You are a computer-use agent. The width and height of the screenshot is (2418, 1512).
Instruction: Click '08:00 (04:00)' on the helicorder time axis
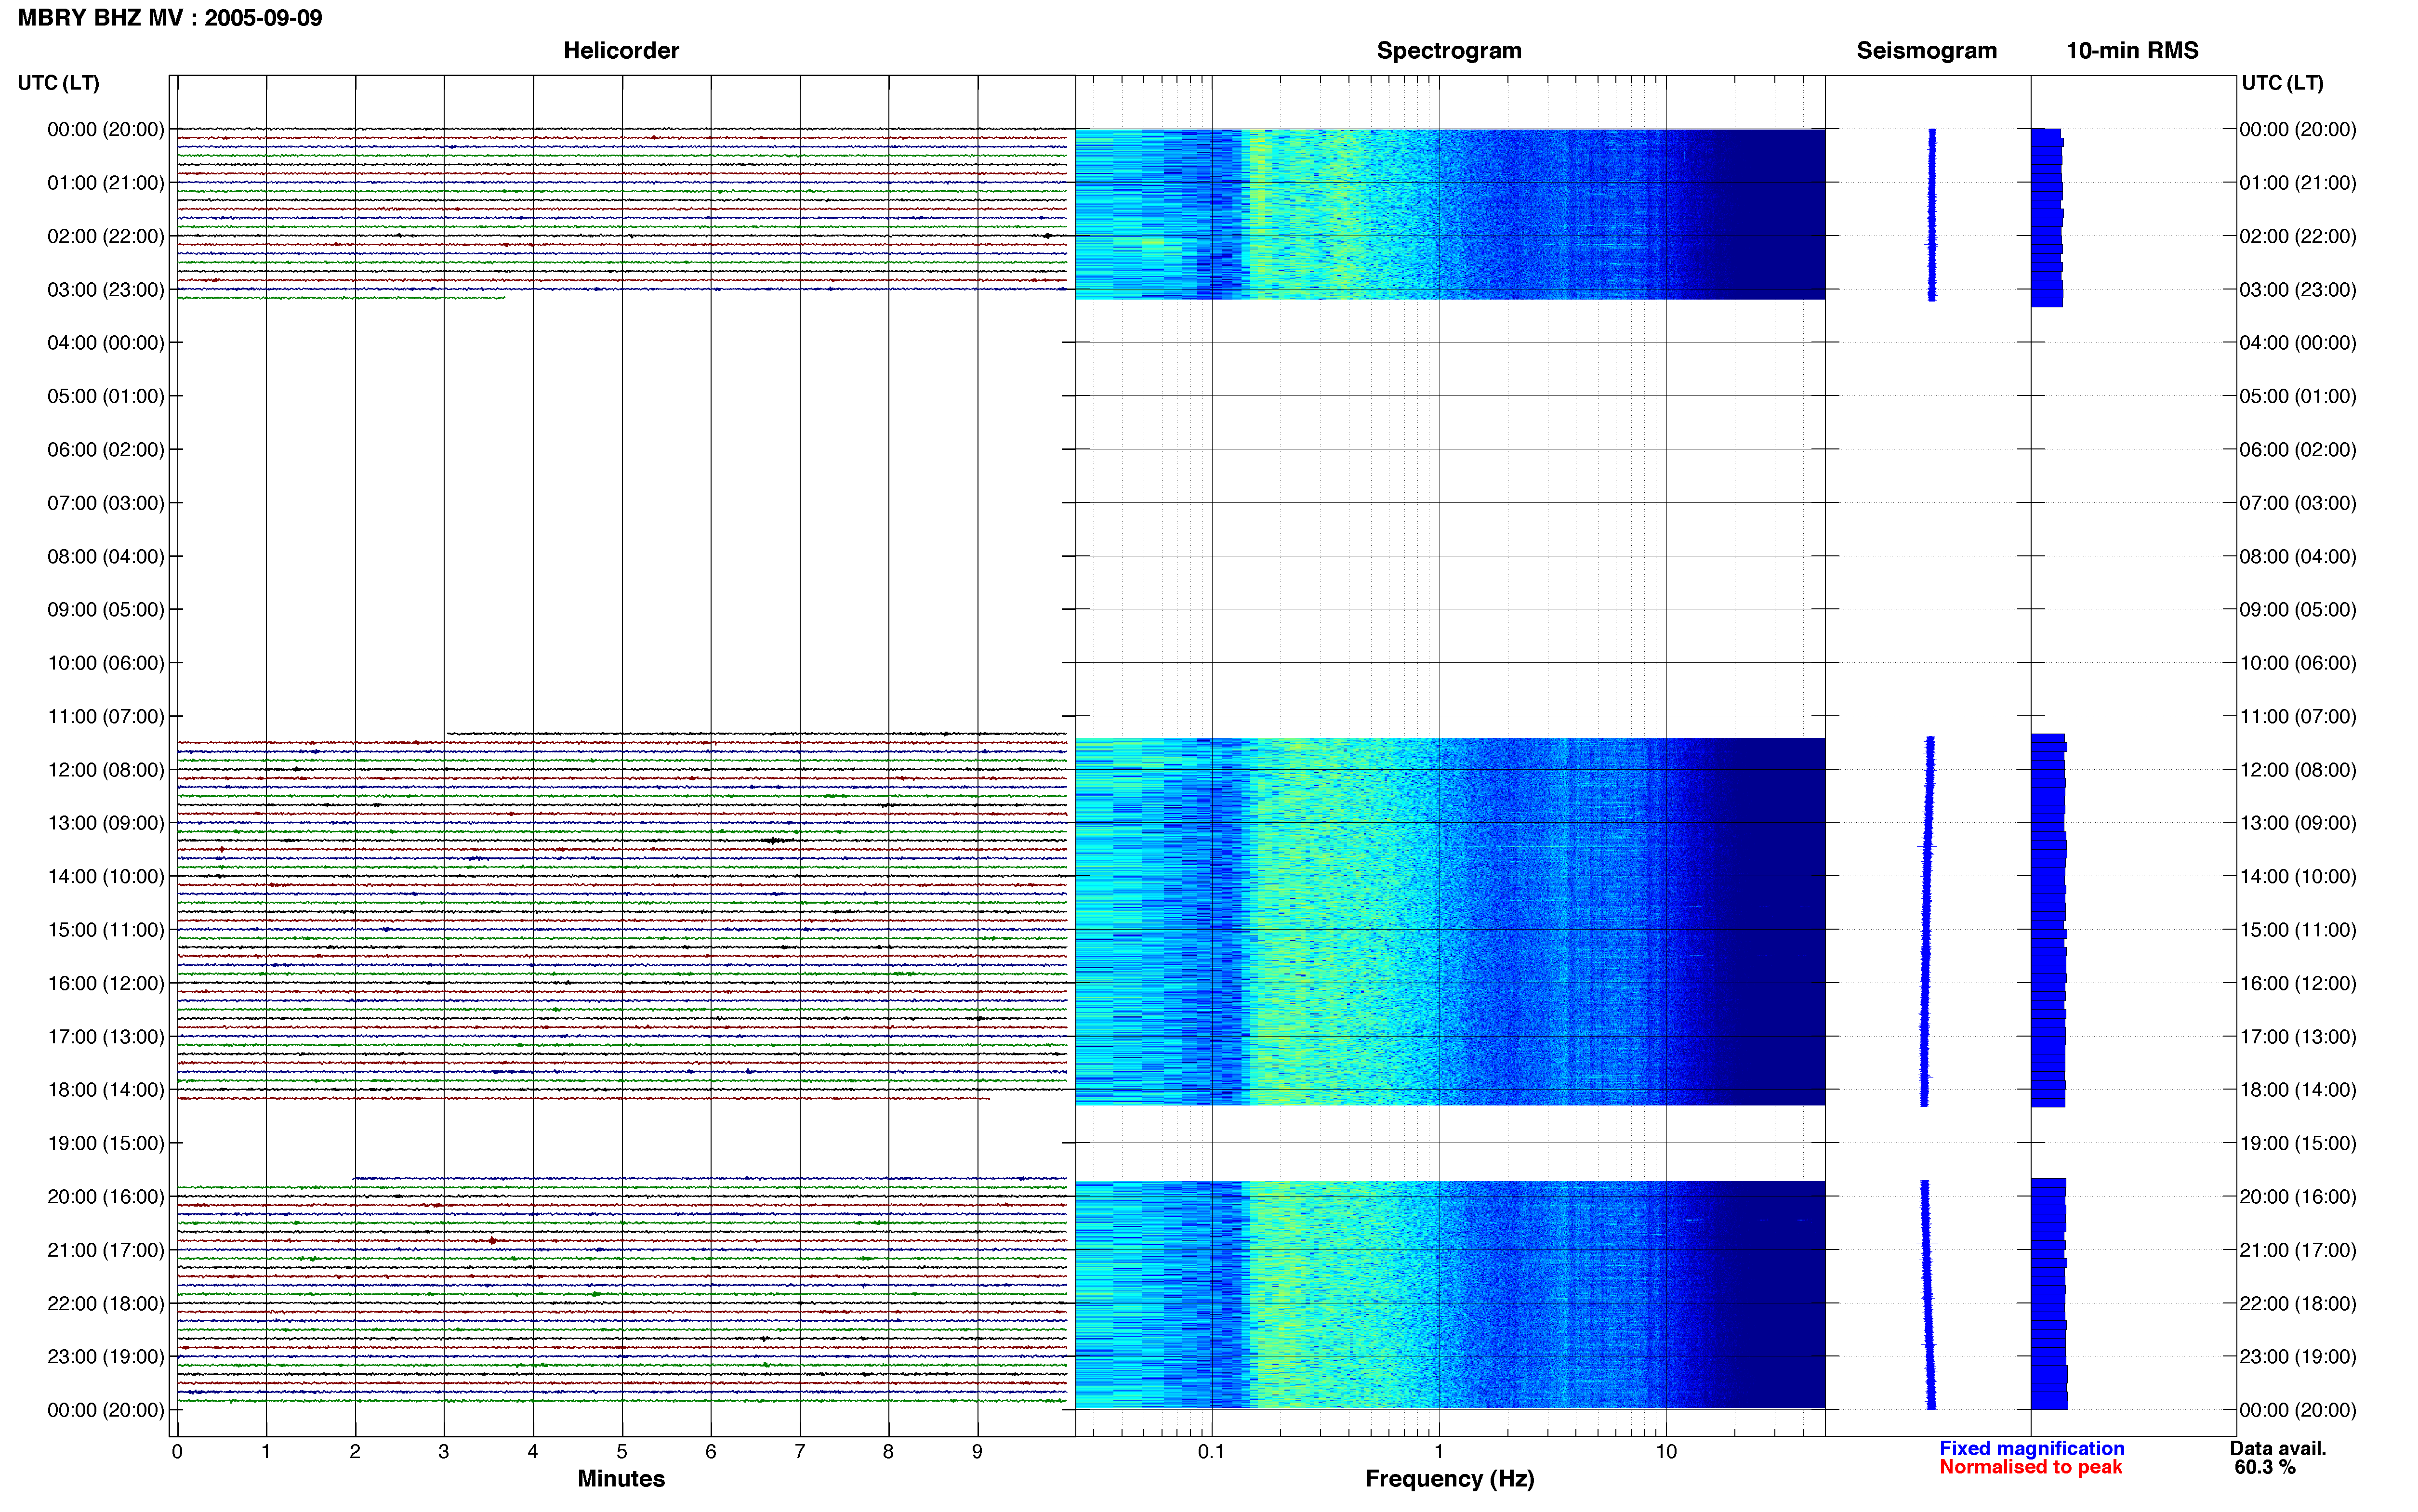(x=106, y=557)
